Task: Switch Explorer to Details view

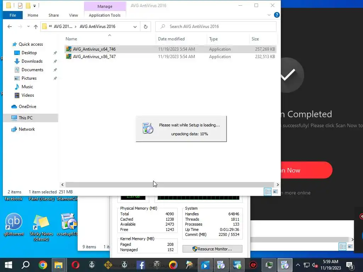Action: coord(268,192)
